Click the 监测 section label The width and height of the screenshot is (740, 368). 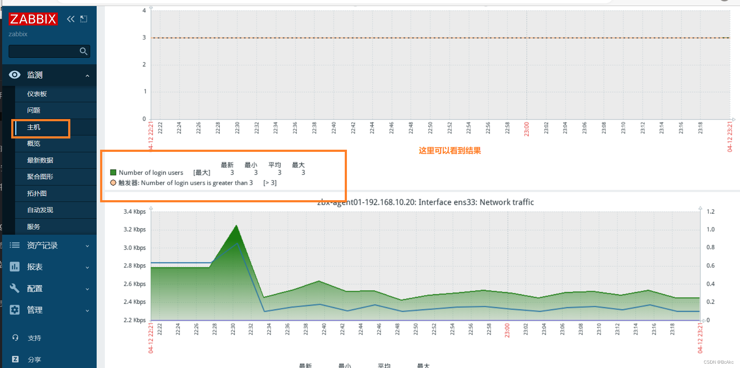point(35,75)
